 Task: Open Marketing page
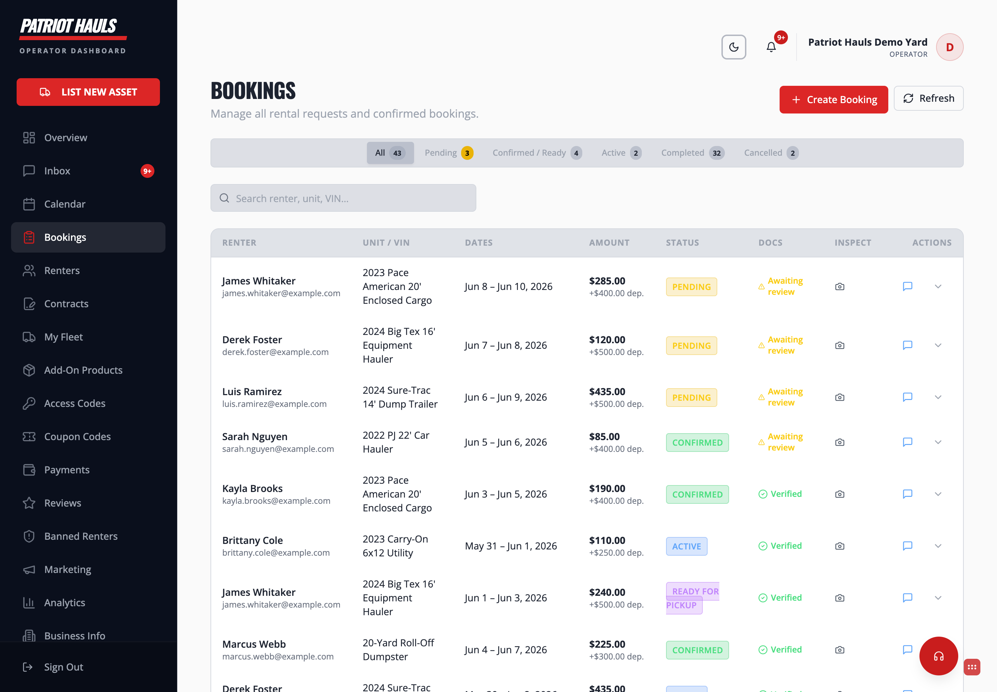88,570
